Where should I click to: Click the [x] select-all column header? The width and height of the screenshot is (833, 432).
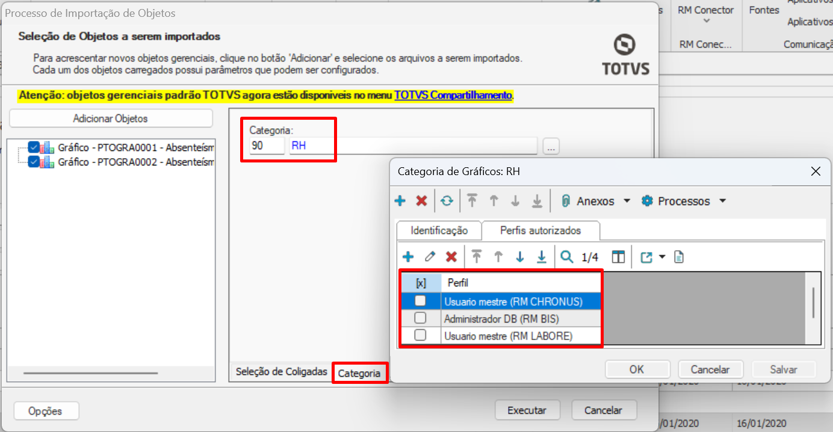click(421, 283)
